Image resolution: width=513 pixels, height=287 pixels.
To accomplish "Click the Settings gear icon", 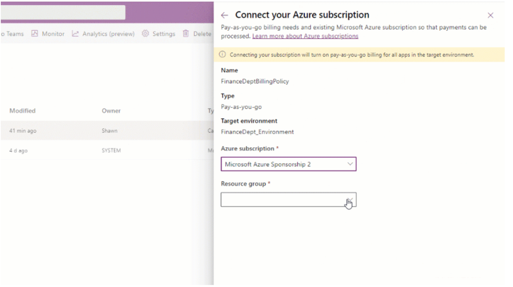I will pyautogui.click(x=145, y=34).
